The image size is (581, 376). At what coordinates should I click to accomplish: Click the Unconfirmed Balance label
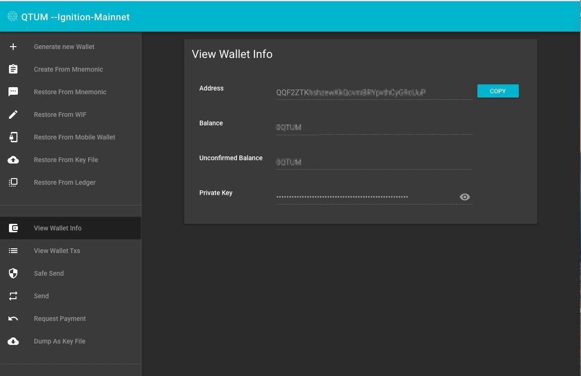point(231,158)
